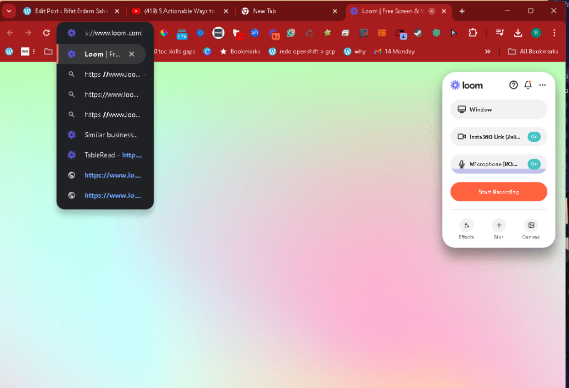
Task: Go back to the previous page
Action: pos(10,33)
